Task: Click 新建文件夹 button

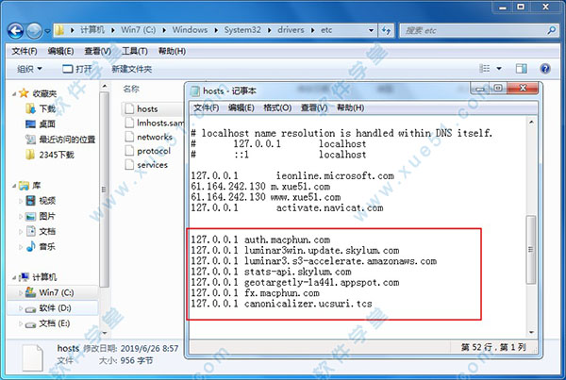Action: tap(132, 69)
